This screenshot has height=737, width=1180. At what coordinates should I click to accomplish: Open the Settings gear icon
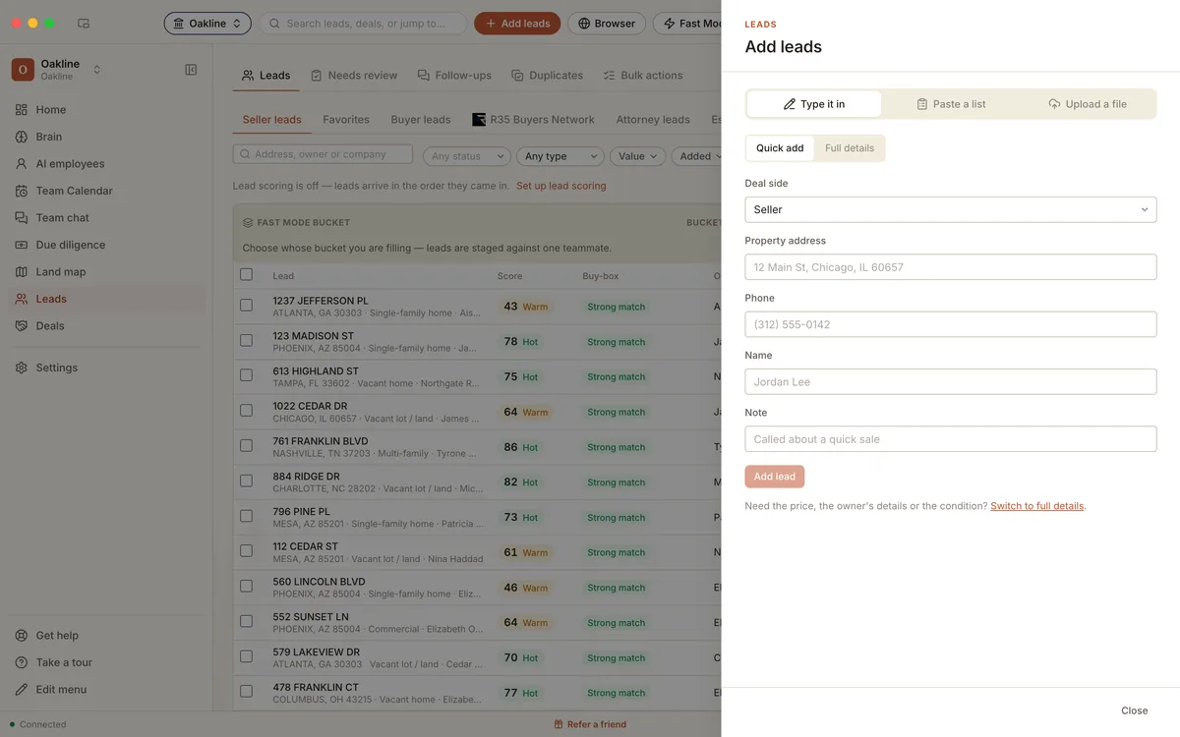[22, 368]
